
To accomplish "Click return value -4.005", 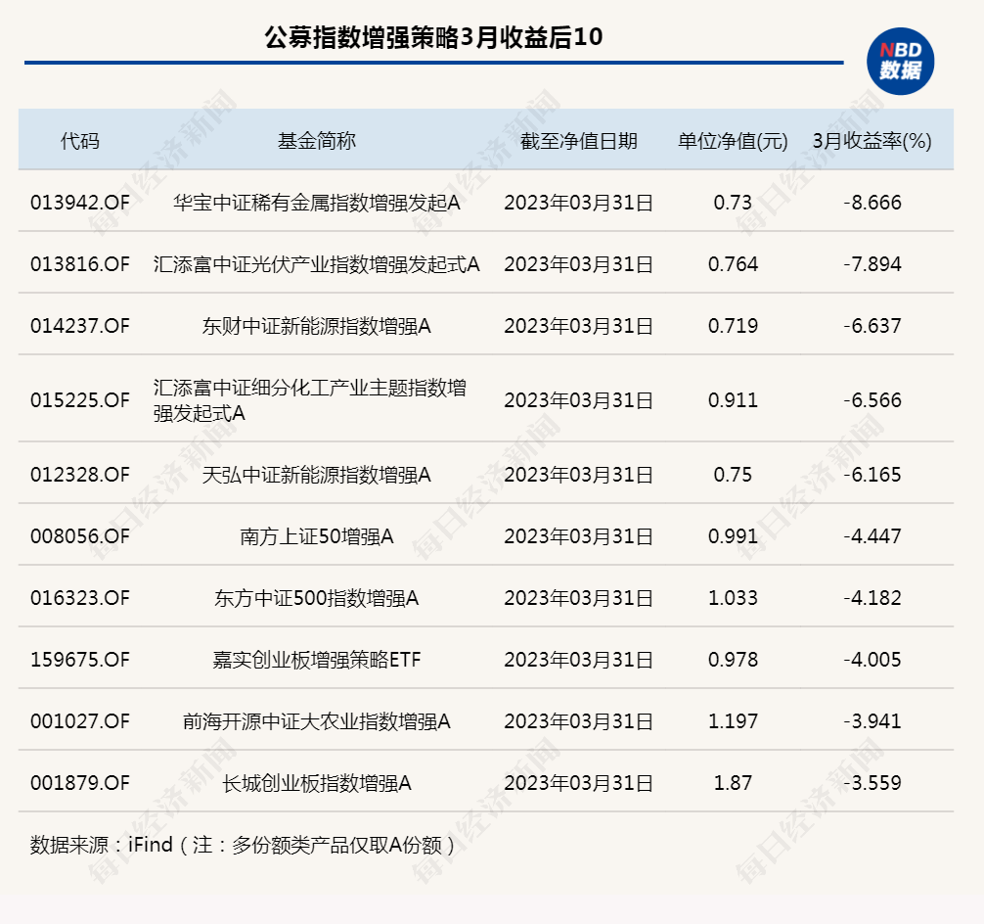I will 872,659.
